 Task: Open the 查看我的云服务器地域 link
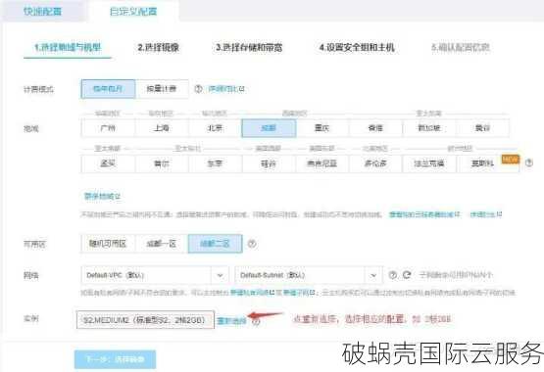[424, 214]
